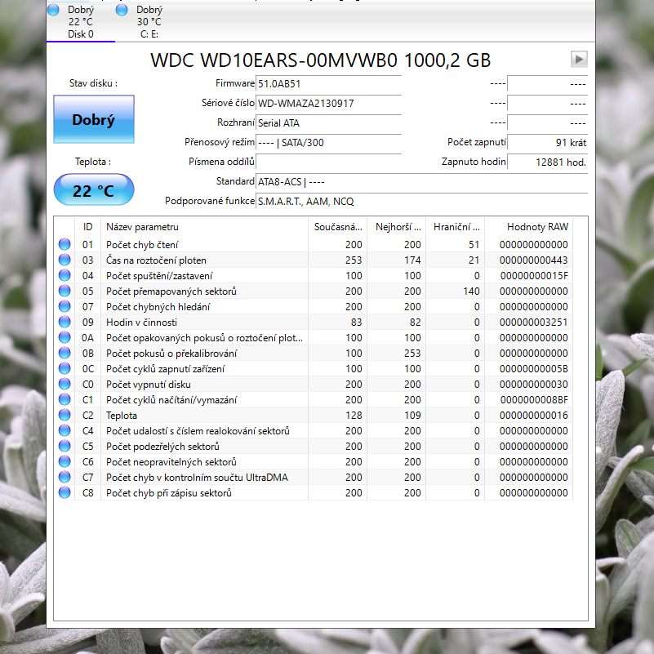Select the indicator for "Počet přemapovaných sektorů"

[x=64, y=291]
